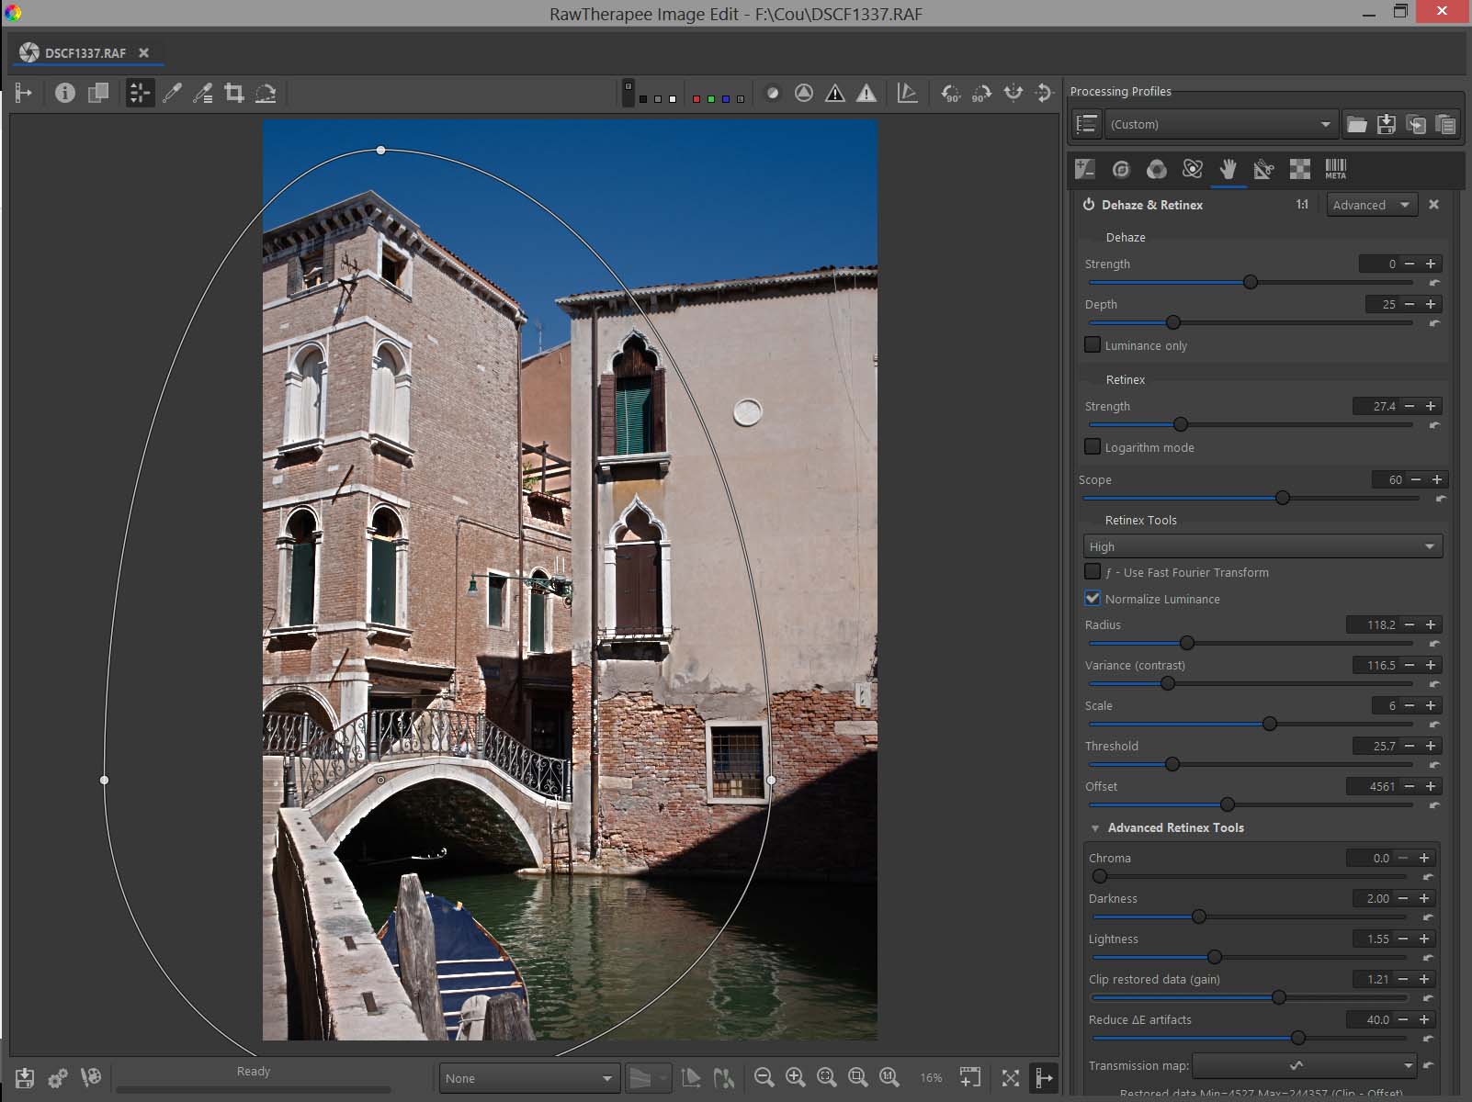This screenshot has height=1102, width=1472.
Task: Click plus button for Retinex Strength
Action: [x=1431, y=406]
